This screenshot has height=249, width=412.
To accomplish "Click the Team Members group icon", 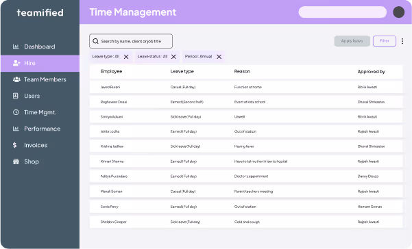I will 16,79.
